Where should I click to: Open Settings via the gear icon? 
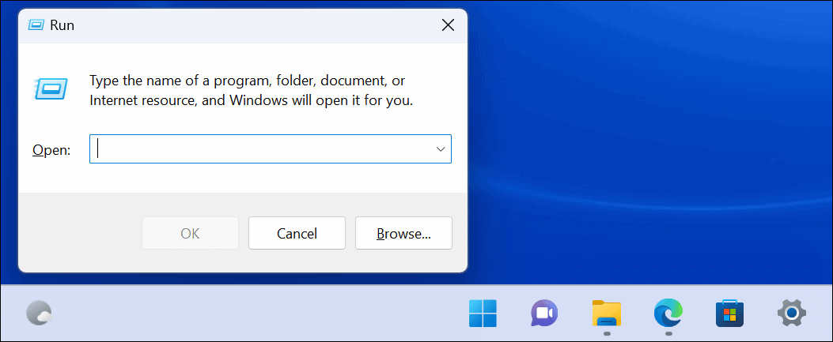791,313
